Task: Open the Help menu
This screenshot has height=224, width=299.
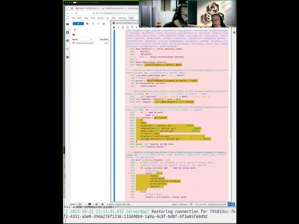Action: point(131,18)
